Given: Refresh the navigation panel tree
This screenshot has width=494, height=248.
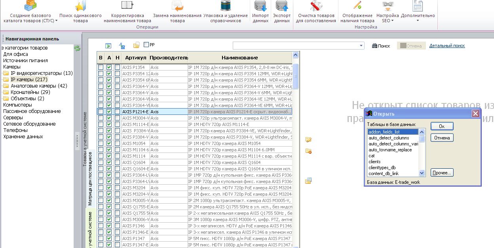Looking at the screenshot, I should [x=77, y=48].
